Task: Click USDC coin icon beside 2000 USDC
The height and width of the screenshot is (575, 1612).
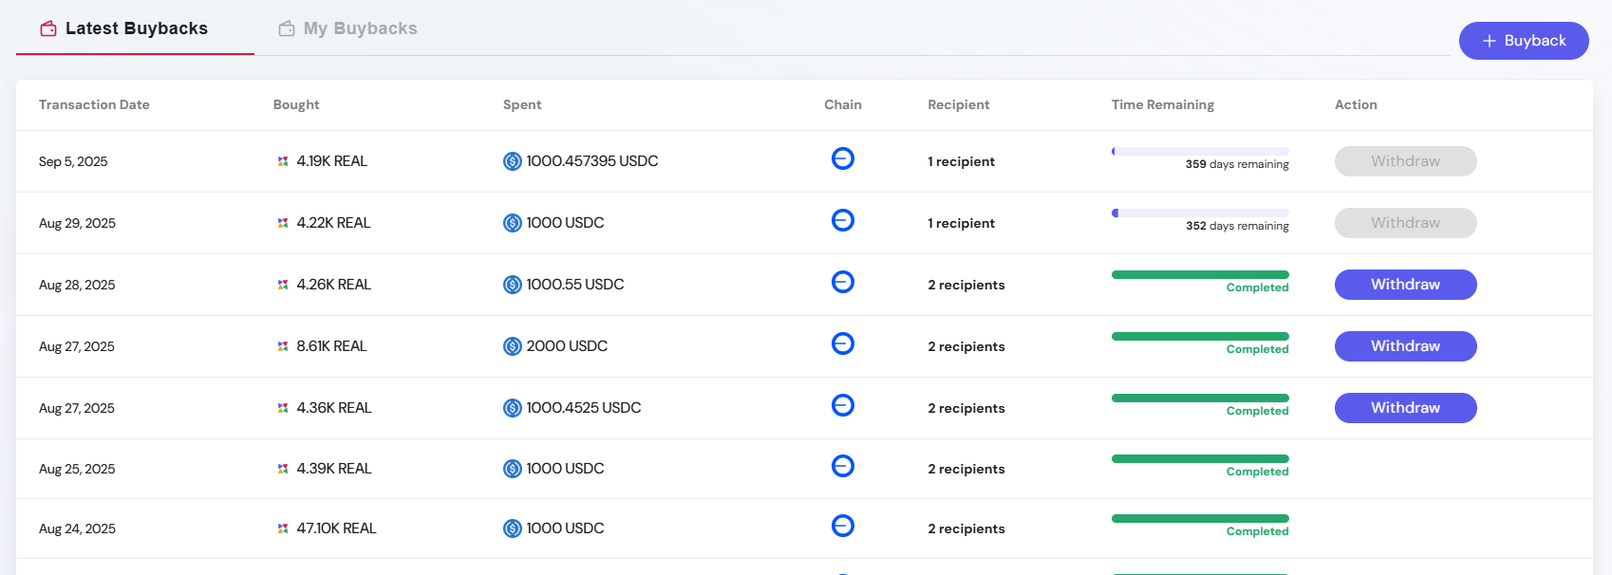Action: (x=513, y=346)
